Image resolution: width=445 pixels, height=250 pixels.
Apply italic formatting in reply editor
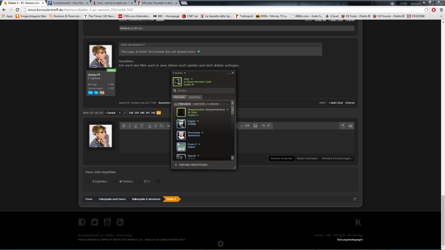tap(130, 126)
